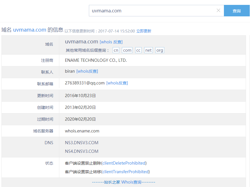This screenshot has width=250, height=187.
Task: Click the clientTransferProhibited status link
Action: 126,172
